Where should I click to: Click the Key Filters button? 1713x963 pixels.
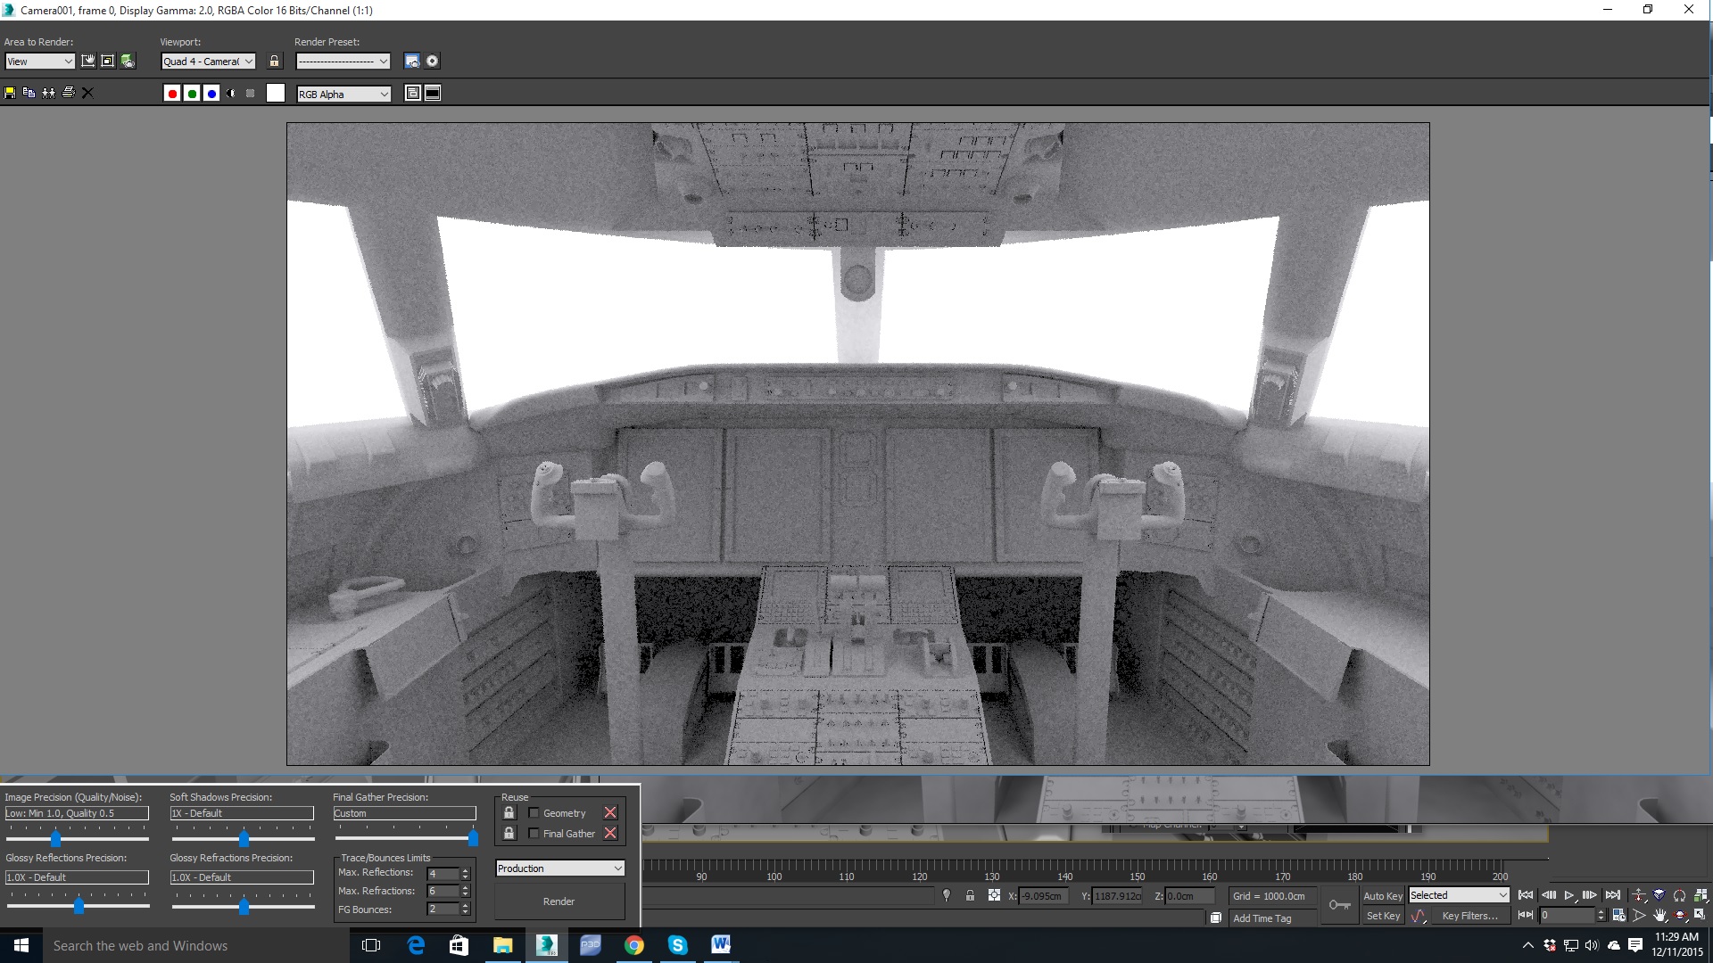[1469, 916]
